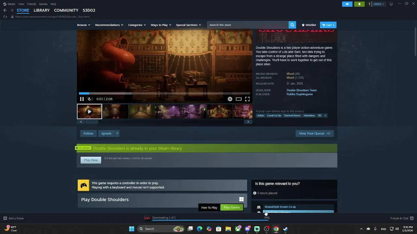
Task: Open File Explorer from taskbar
Action: click(228, 229)
